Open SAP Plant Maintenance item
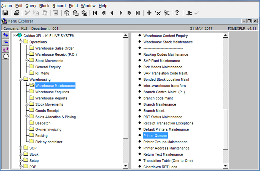 161,61
